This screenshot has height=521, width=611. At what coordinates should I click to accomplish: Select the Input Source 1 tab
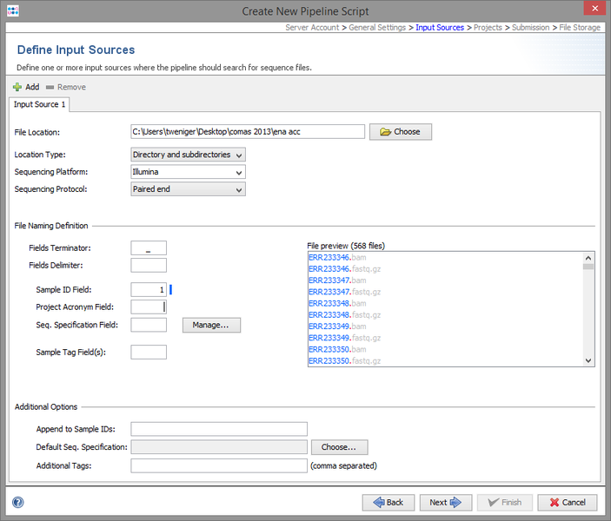39,104
